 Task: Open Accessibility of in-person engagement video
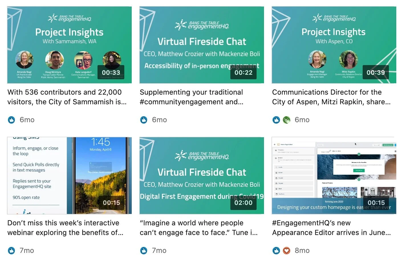202,45
